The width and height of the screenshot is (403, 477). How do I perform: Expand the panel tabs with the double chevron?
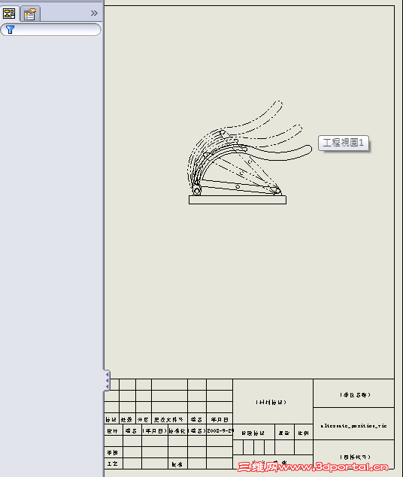[94, 13]
